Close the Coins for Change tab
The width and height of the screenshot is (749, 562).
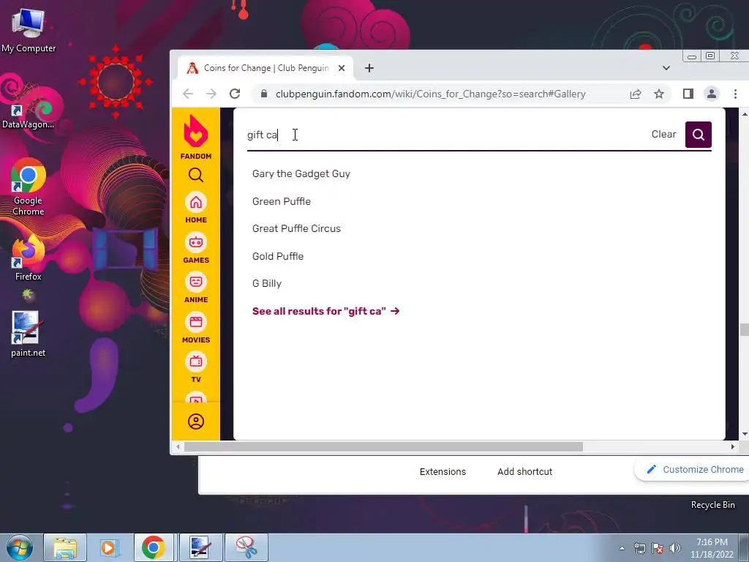342,68
